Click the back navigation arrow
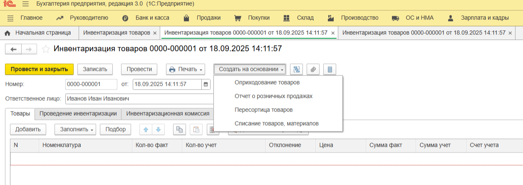The width and height of the screenshot is (523, 185). pos(13,49)
